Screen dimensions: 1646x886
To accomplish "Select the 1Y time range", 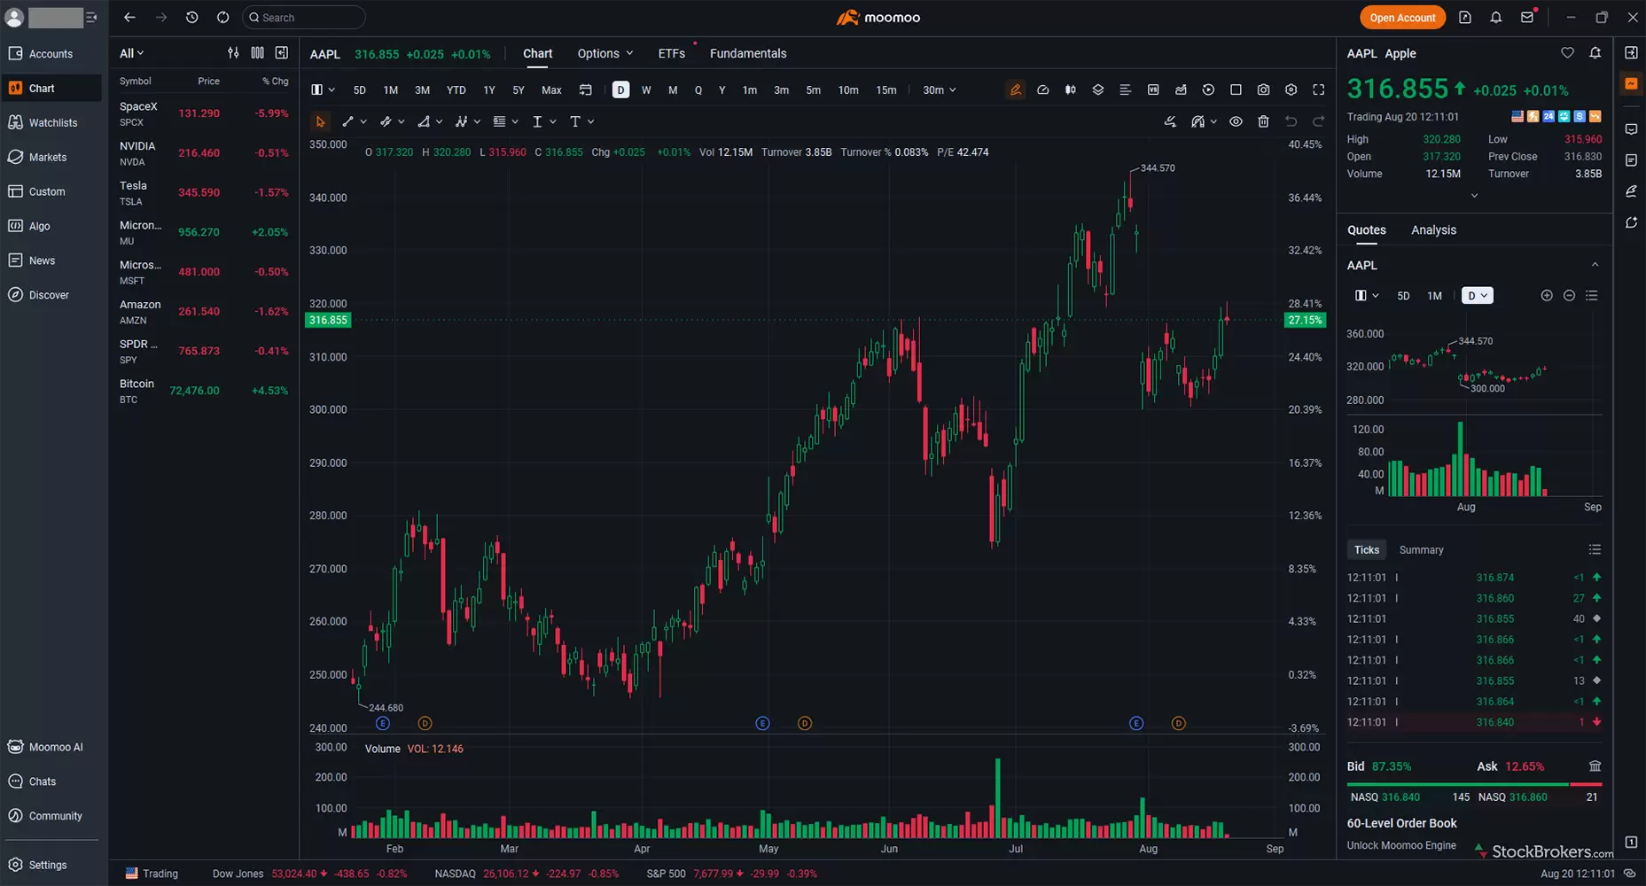I will [x=488, y=89].
